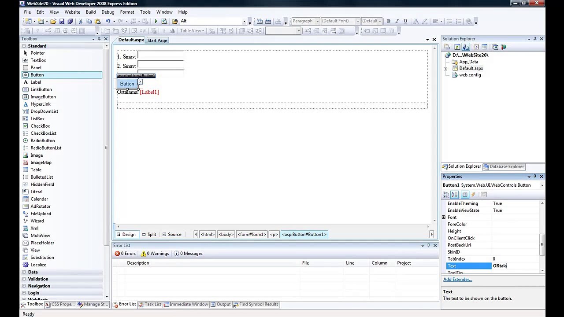This screenshot has width=564, height=317.
Task: Click the Button control on design surface
Action: pyautogui.click(x=127, y=84)
